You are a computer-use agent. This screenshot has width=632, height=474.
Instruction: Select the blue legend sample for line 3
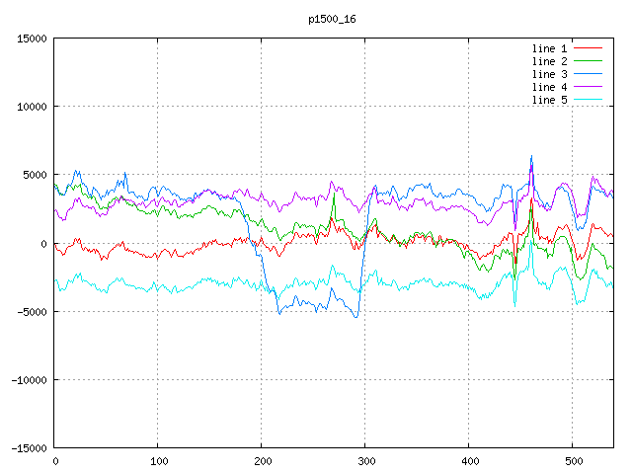pos(588,74)
